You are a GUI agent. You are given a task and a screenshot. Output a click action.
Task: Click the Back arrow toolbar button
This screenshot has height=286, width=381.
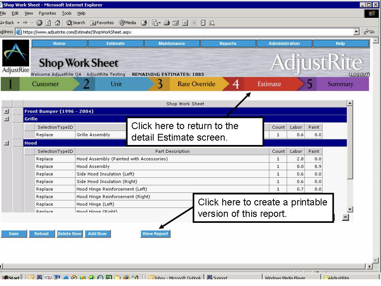pyautogui.click(x=7, y=23)
